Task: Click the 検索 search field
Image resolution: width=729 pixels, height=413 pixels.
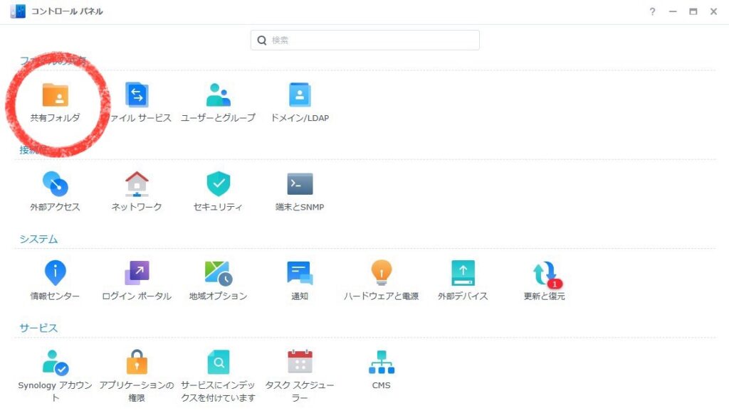Action: click(x=370, y=41)
